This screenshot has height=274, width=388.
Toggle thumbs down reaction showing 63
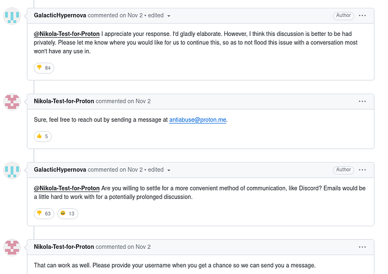point(44,213)
